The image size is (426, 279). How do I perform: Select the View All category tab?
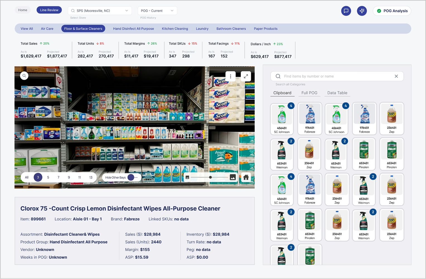[x=27, y=28]
